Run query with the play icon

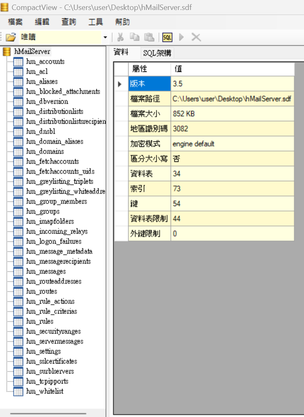pyautogui.click(x=181, y=37)
